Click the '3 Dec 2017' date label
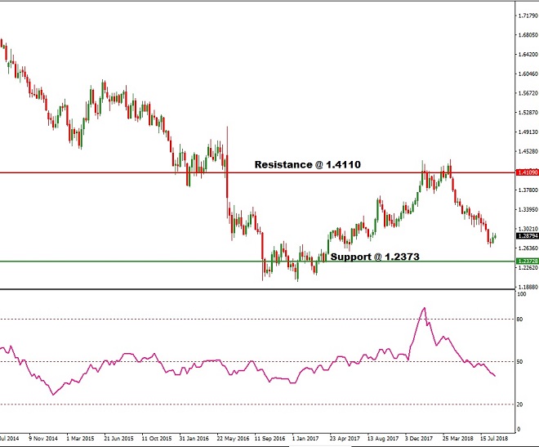The height and width of the screenshot is (447, 539). tap(419, 439)
